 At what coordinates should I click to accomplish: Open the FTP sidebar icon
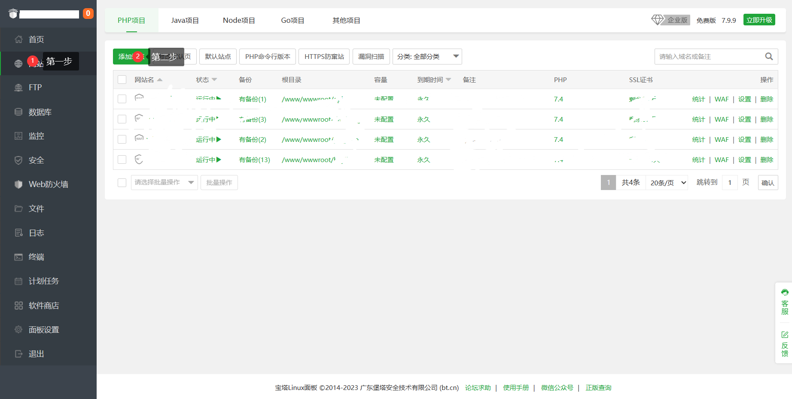(x=18, y=88)
